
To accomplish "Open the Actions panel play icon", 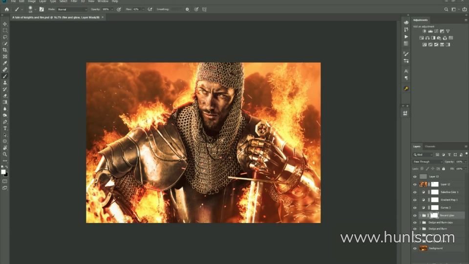I will click(406, 37).
